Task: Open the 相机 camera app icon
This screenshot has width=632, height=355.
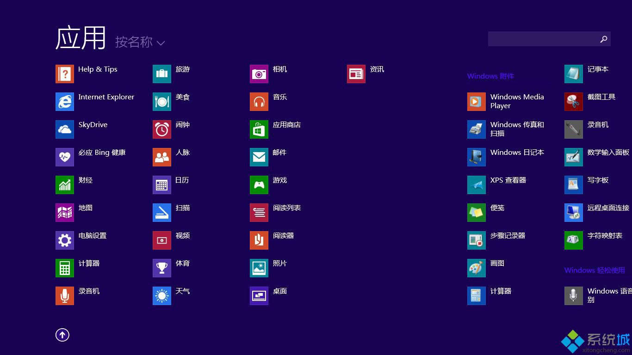Action: 259,74
